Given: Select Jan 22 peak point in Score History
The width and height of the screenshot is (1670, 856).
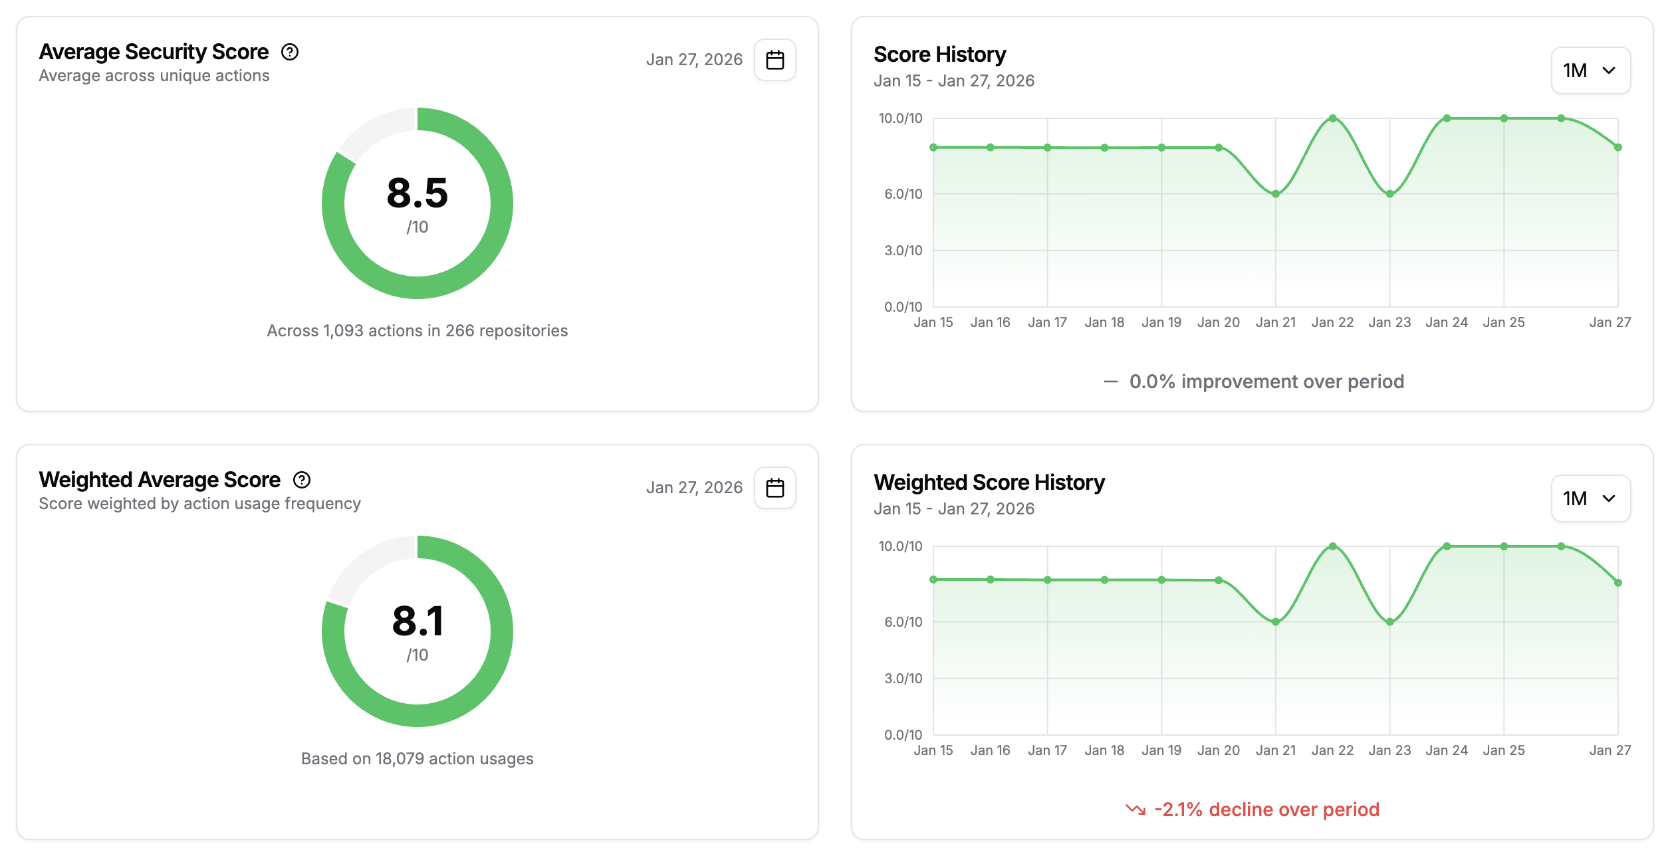Looking at the screenshot, I should pos(1332,118).
